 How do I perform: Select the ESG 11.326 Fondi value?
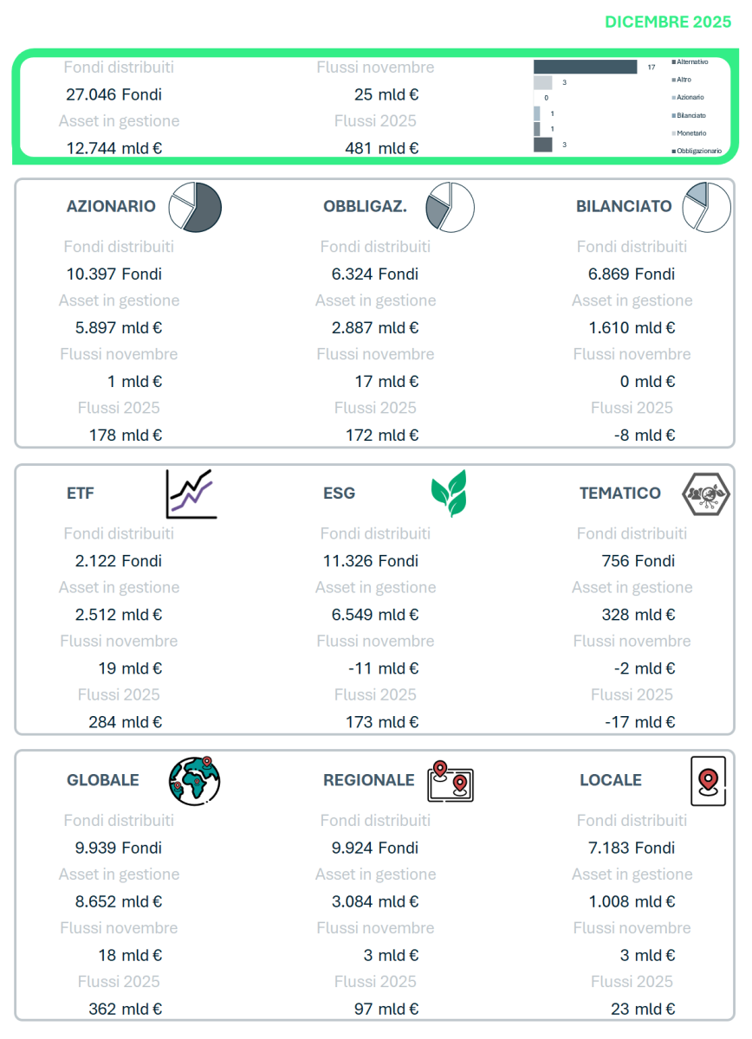point(371,561)
